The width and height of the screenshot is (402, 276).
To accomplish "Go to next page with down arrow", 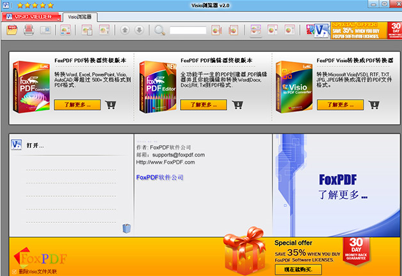I will [x=139, y=30].
